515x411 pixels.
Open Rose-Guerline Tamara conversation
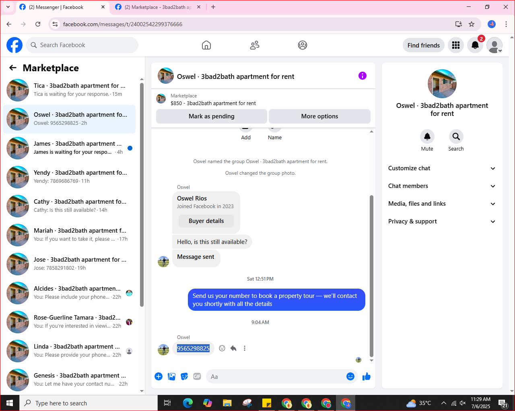tap(70, 322)
